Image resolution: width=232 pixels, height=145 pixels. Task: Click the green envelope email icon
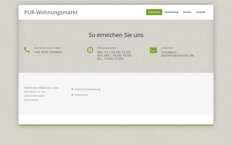[x=153, y=50]
